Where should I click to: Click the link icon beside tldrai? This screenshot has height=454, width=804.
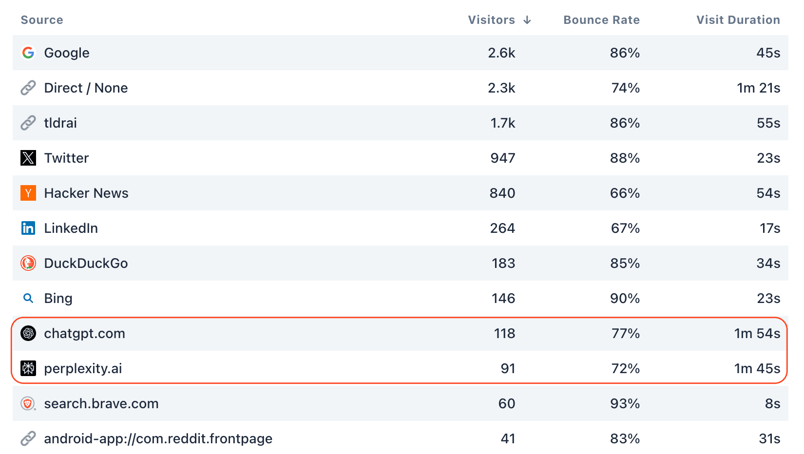(28, 123)
